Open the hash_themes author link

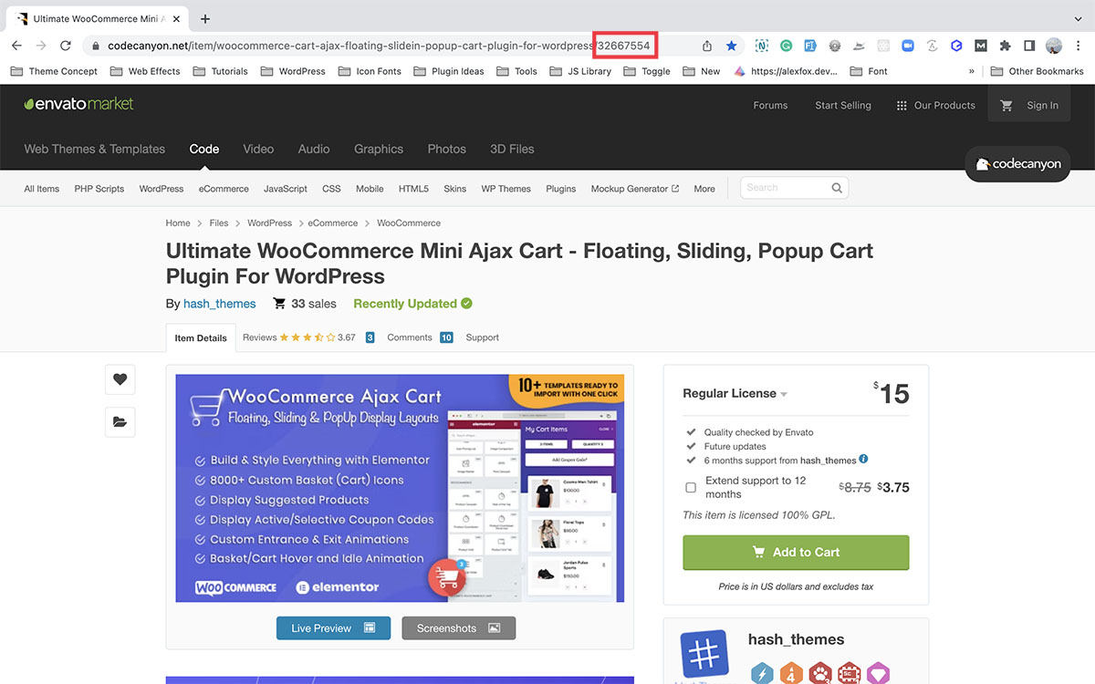tap(220, 304)
